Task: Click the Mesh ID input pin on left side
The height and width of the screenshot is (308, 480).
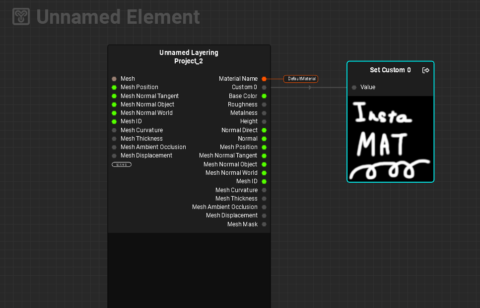Action: pos(114,121)
